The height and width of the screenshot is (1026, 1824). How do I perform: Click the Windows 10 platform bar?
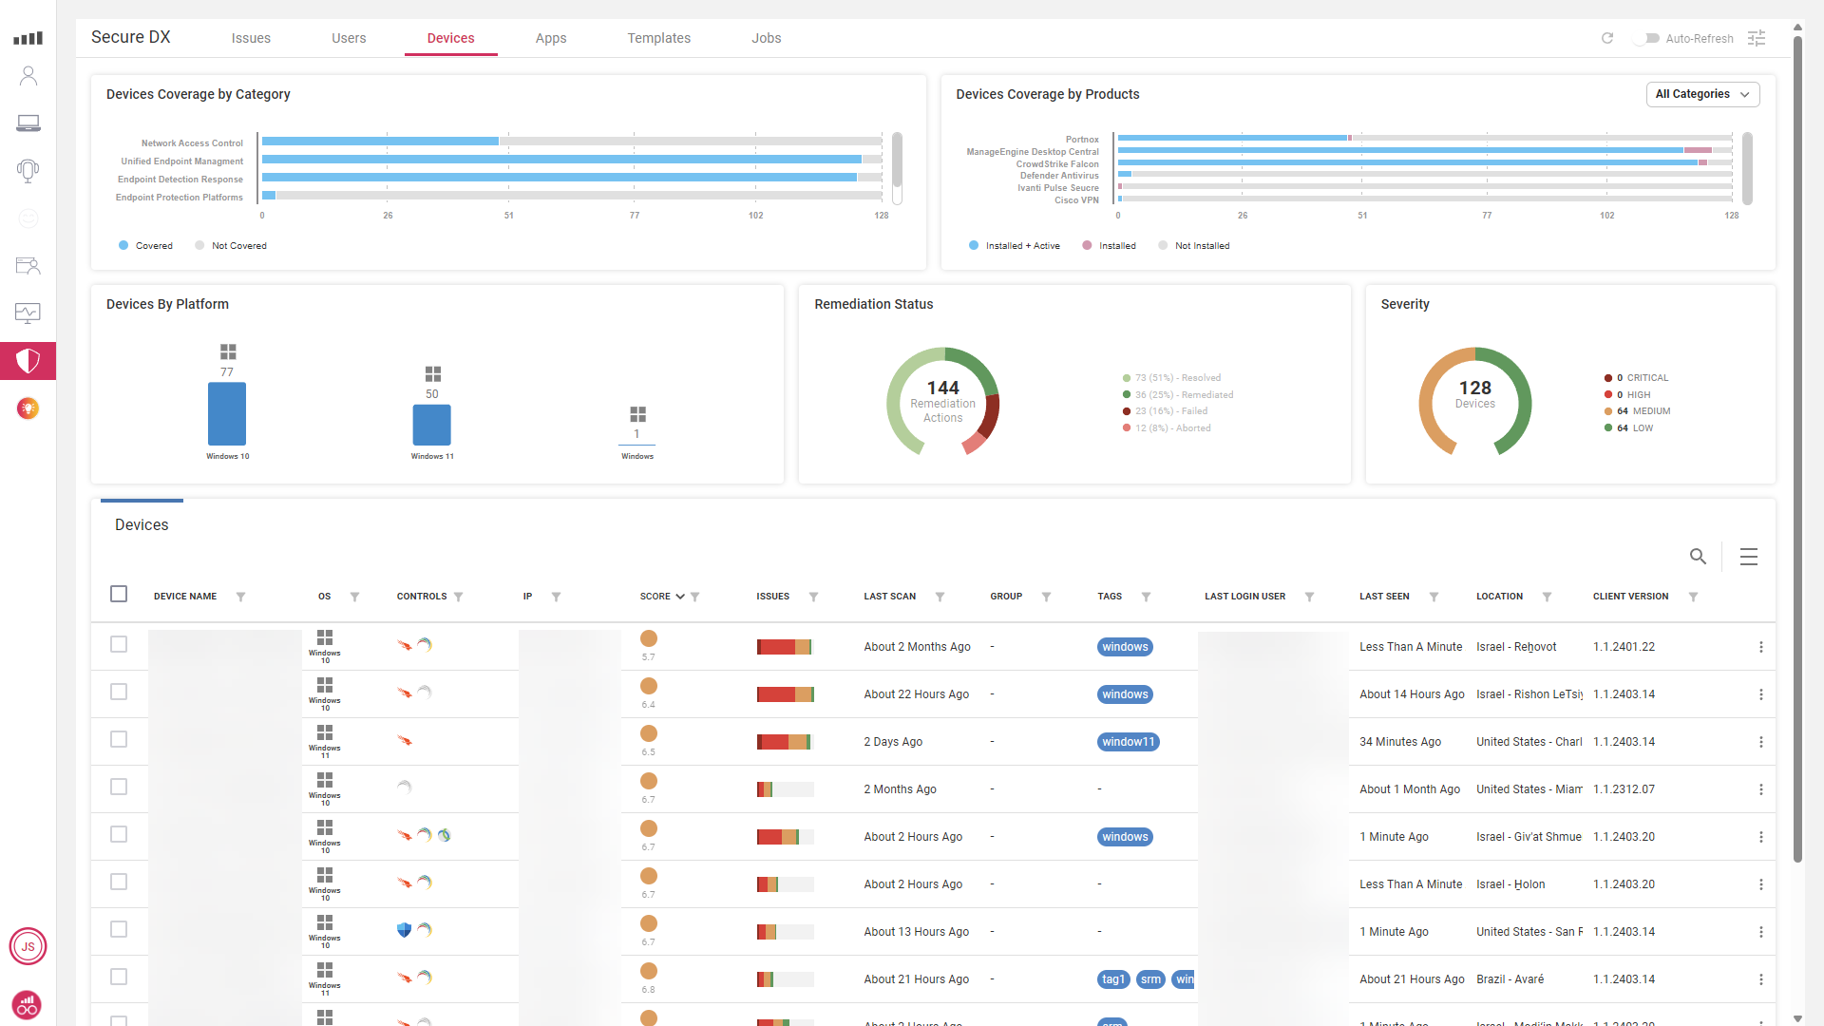(x=227, y=414)
